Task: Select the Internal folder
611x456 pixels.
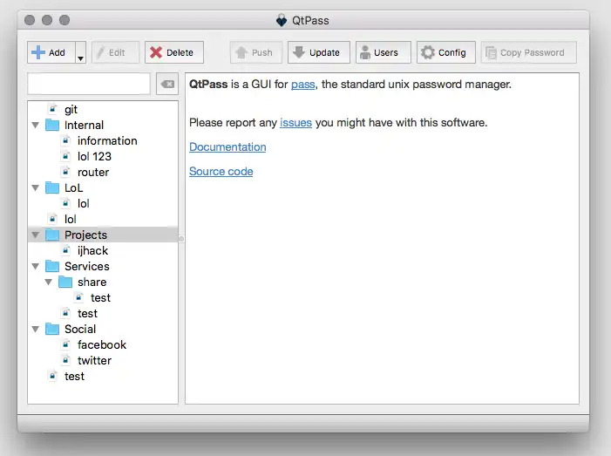Action: (103, 125)
